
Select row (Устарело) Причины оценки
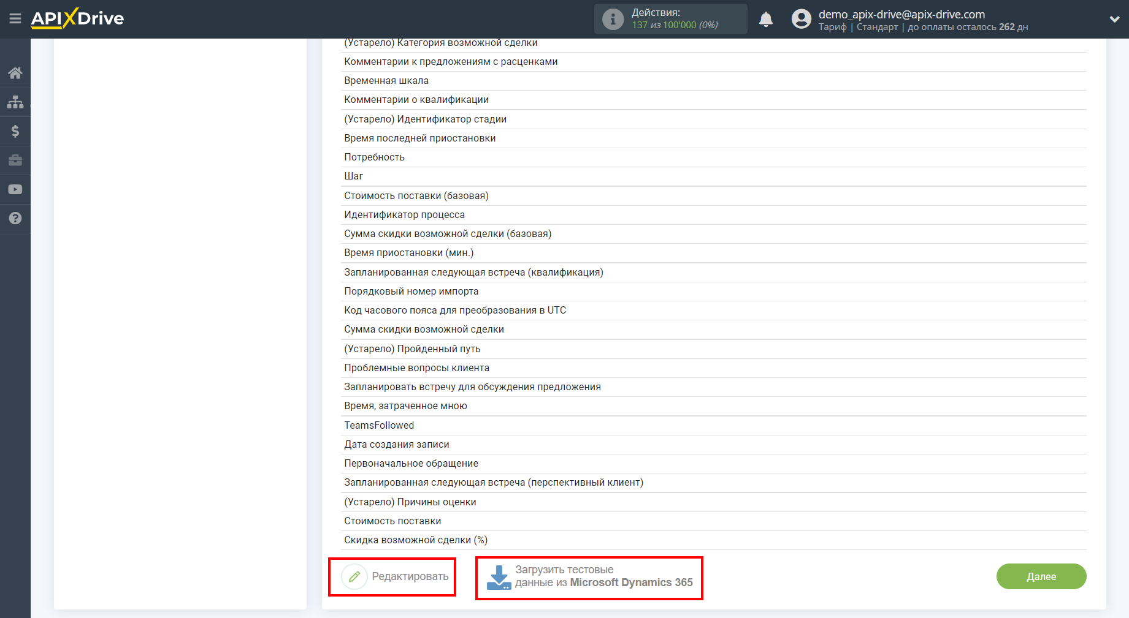714,502
